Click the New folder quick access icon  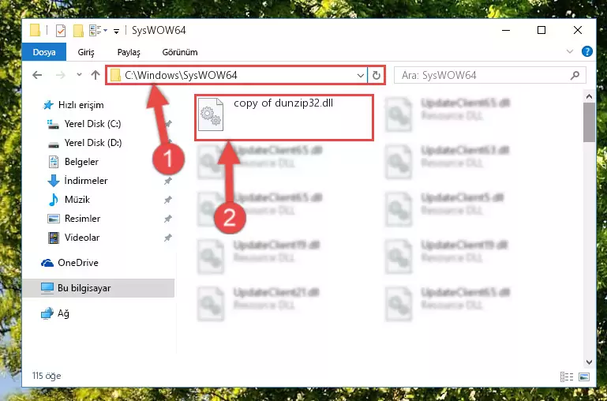79,30
